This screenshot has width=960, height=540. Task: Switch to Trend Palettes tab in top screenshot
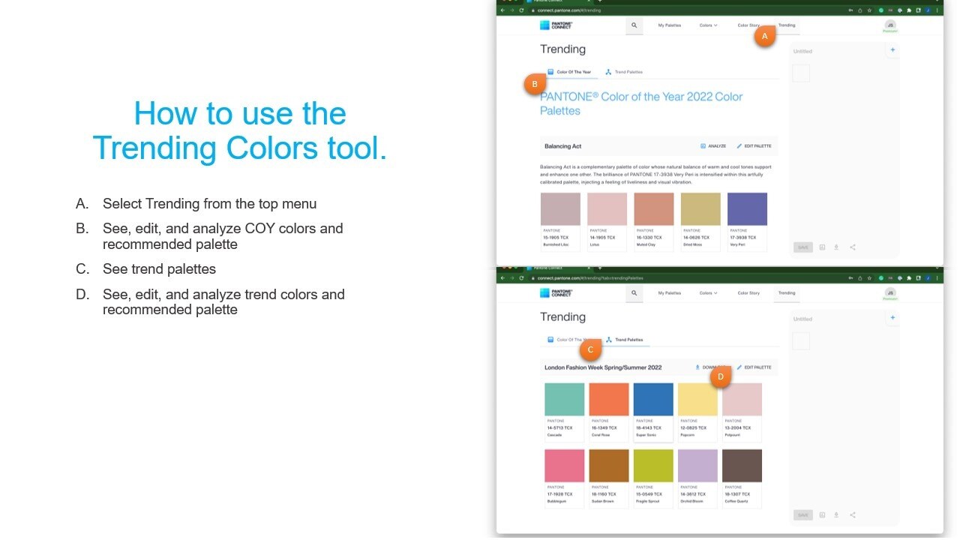624,72
